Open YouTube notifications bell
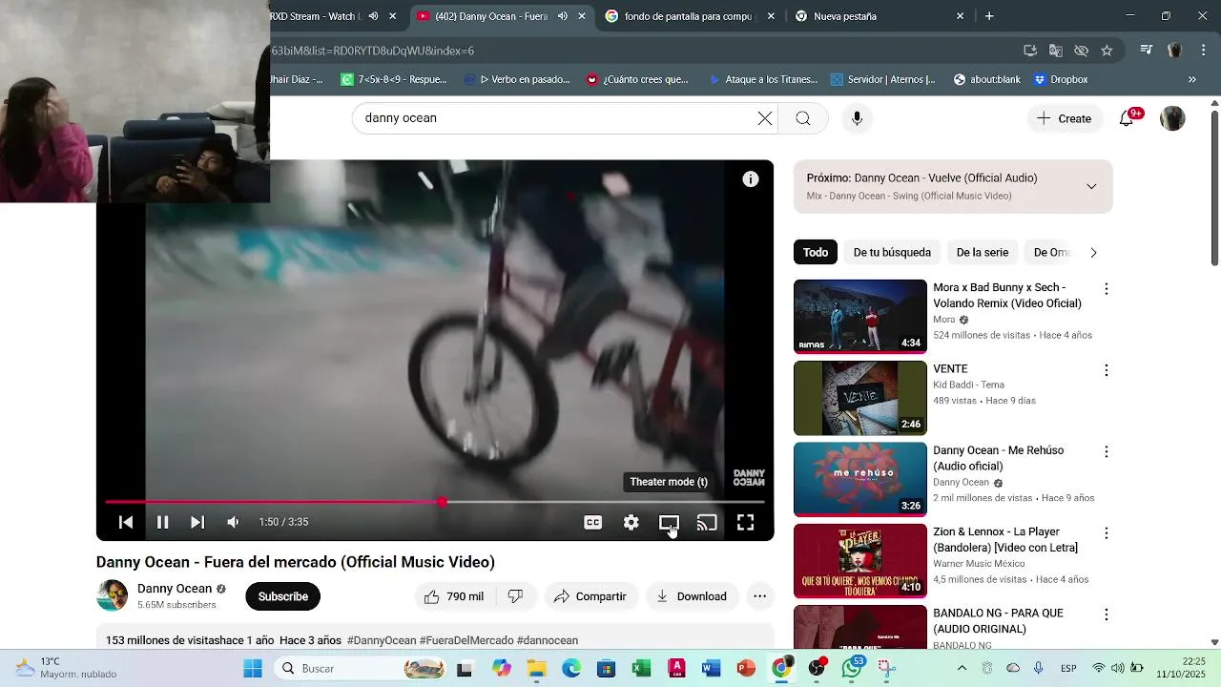 (1127, 118)
